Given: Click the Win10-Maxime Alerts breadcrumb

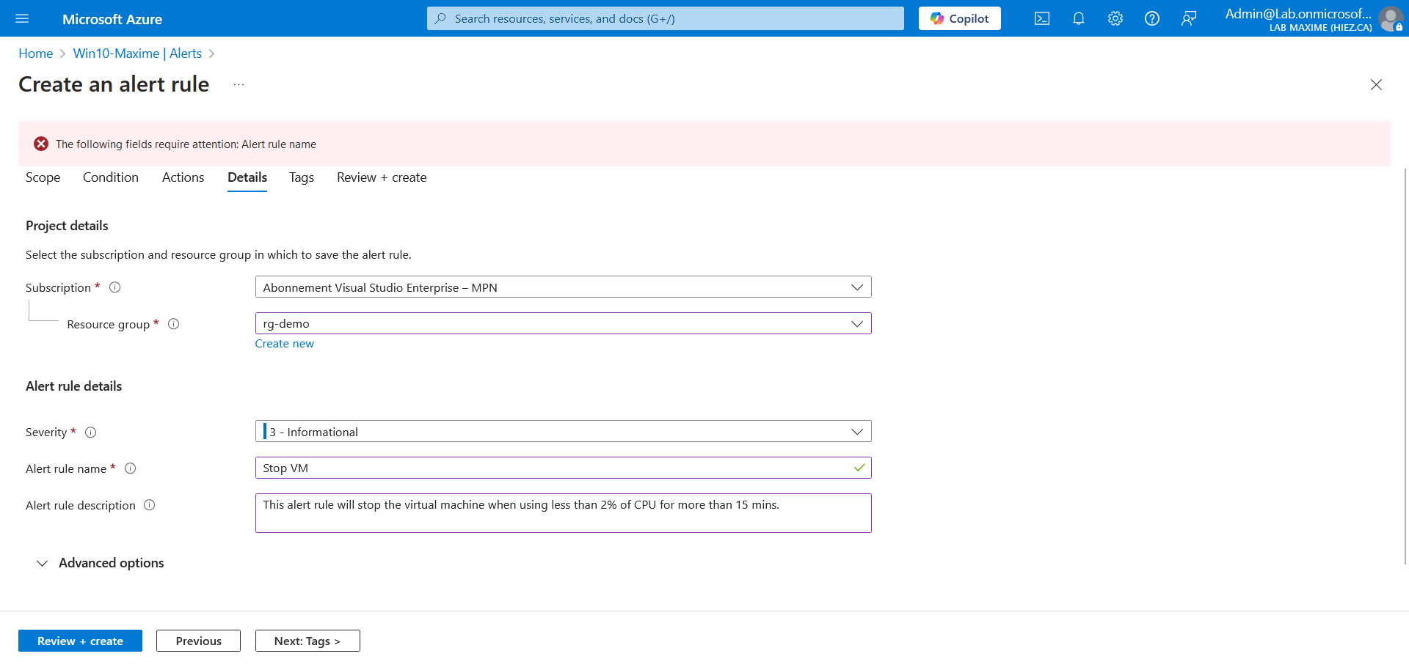Looking at the screenshot, I should point(137,54).
